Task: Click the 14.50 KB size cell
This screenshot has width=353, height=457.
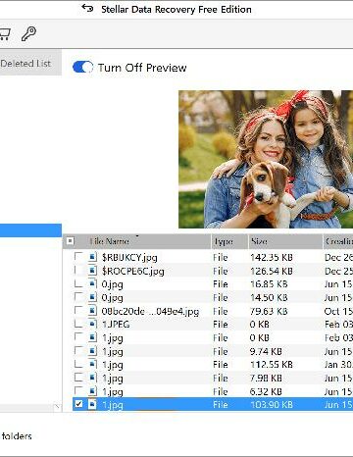Action: pyautogui.click(x=269, y=297)
